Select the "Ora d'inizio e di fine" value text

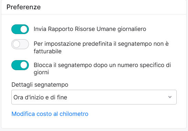(x=40, y=97)
